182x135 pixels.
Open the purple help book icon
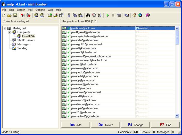(148, 15)
